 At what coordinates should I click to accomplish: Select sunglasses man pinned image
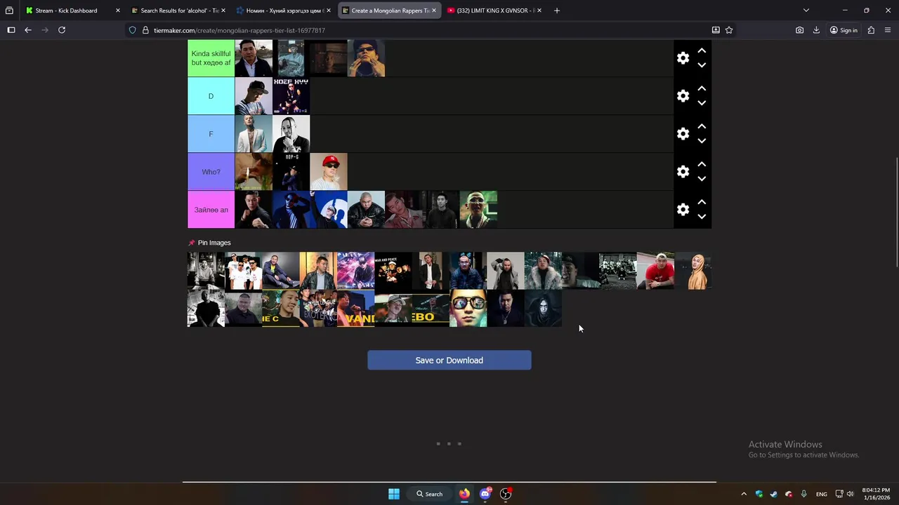click(468, 309)
